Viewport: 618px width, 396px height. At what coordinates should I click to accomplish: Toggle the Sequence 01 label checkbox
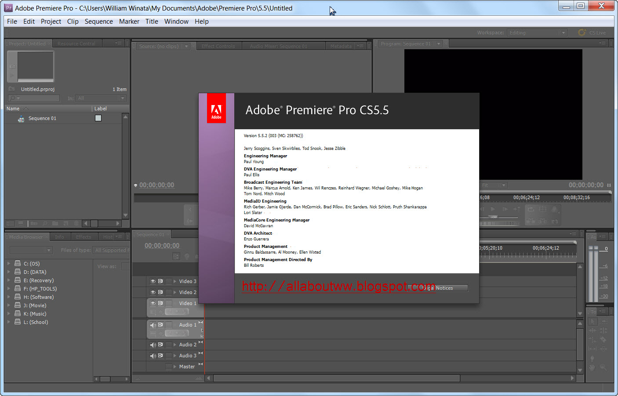point(98,118)
